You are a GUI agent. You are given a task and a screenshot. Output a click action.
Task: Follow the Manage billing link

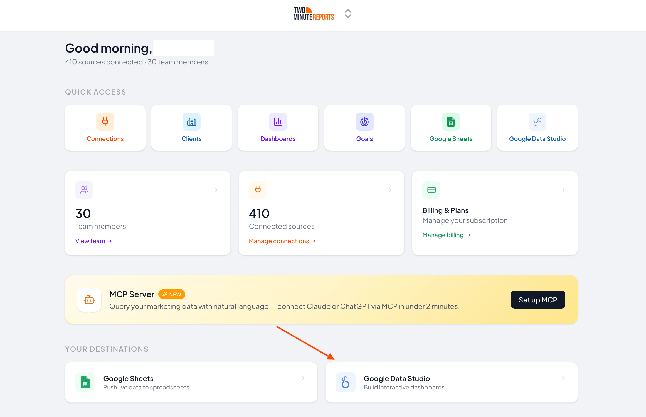tap(447, 235)
